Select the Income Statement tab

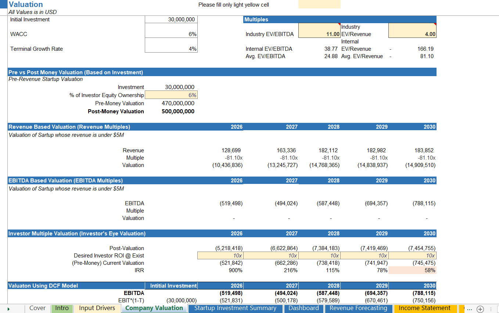[425, 308]
